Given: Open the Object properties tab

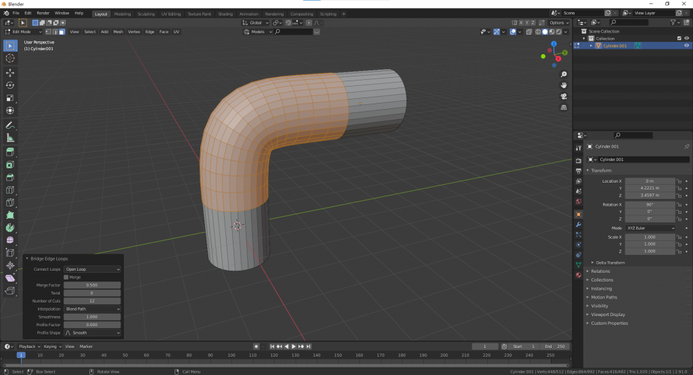Looking at the screenshot, I should pos(578,215).
